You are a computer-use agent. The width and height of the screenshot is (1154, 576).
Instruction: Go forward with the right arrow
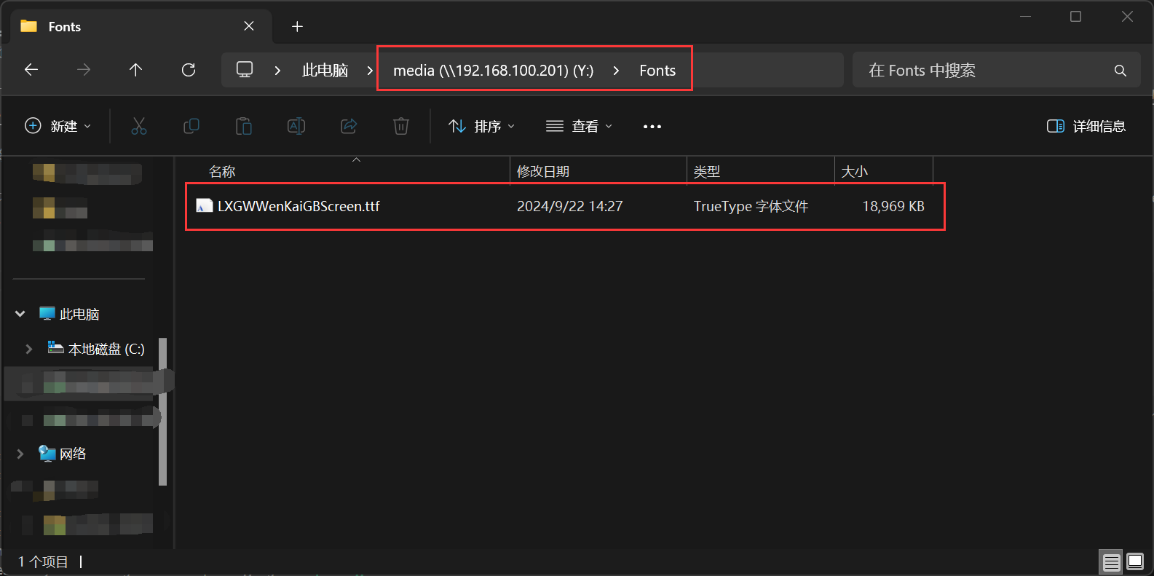click(x=84, y=70)
